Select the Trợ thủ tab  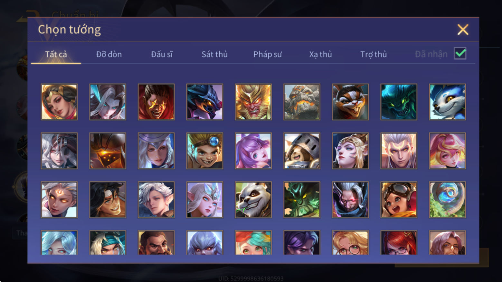(x=374, y=54)
